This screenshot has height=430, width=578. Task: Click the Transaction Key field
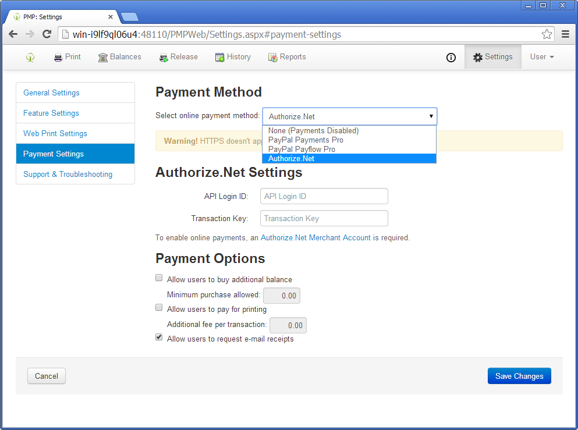(x=324, y=218)
